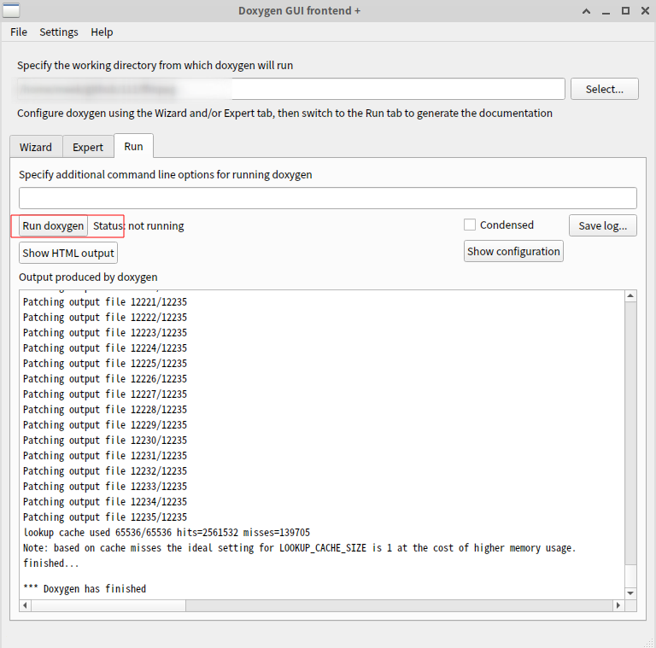This screenshot has height=648, width=656.
Task: Focus the working directory path field
Action: 291,89
